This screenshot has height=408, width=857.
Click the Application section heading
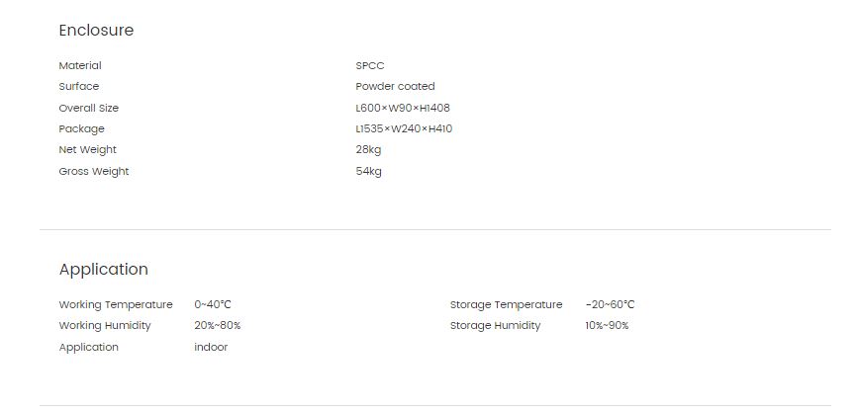tap(103, 270)
